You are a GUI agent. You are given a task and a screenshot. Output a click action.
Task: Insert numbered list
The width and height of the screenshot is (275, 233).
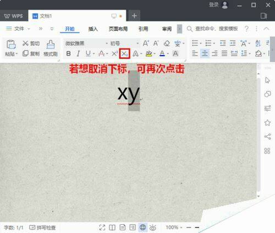coord(208,44)
